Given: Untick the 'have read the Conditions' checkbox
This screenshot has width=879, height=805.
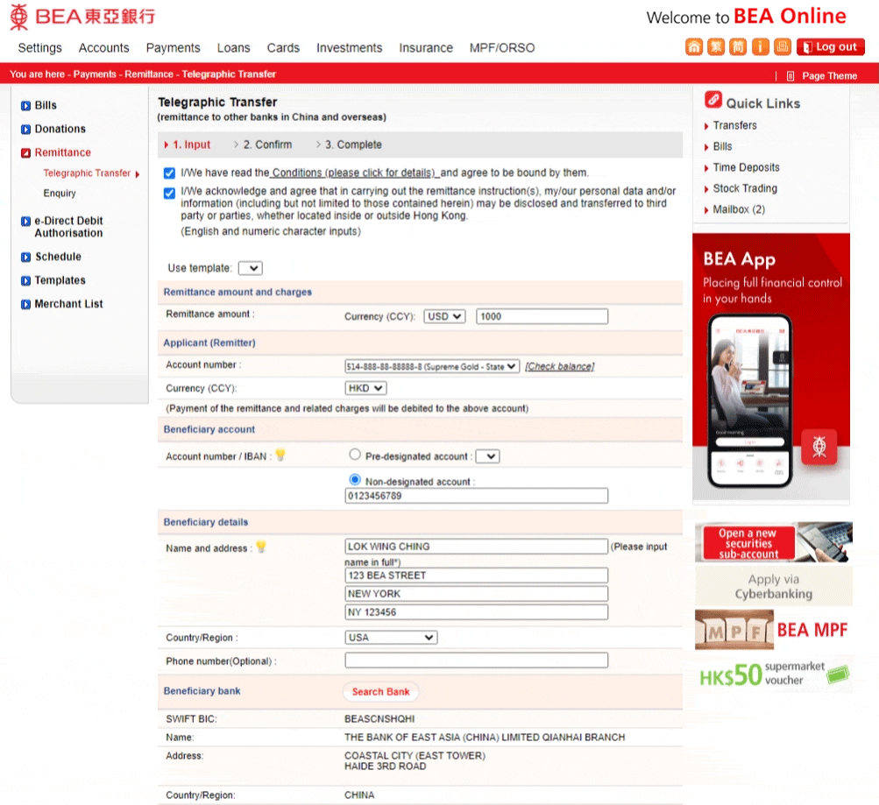Looking at the screenshot, I should 169,173.
